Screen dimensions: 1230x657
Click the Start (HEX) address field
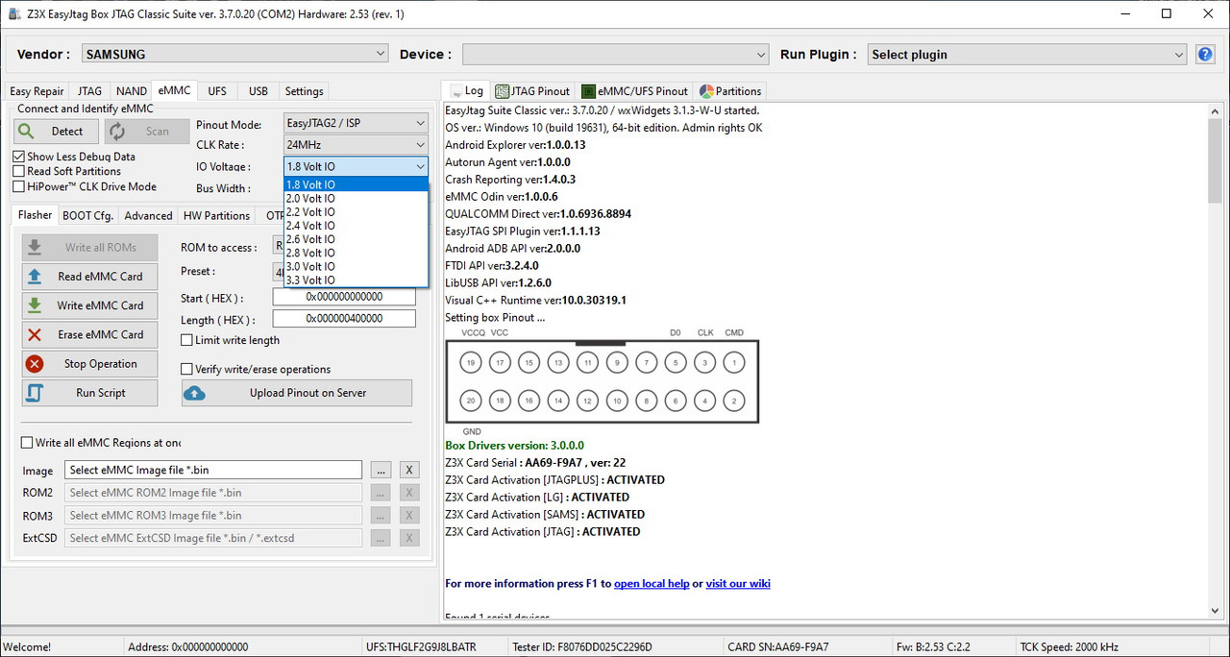click(x=344, y=298)
